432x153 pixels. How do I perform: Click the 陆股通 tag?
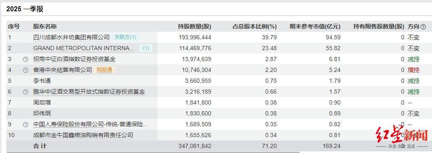click(x=105, y=70)
